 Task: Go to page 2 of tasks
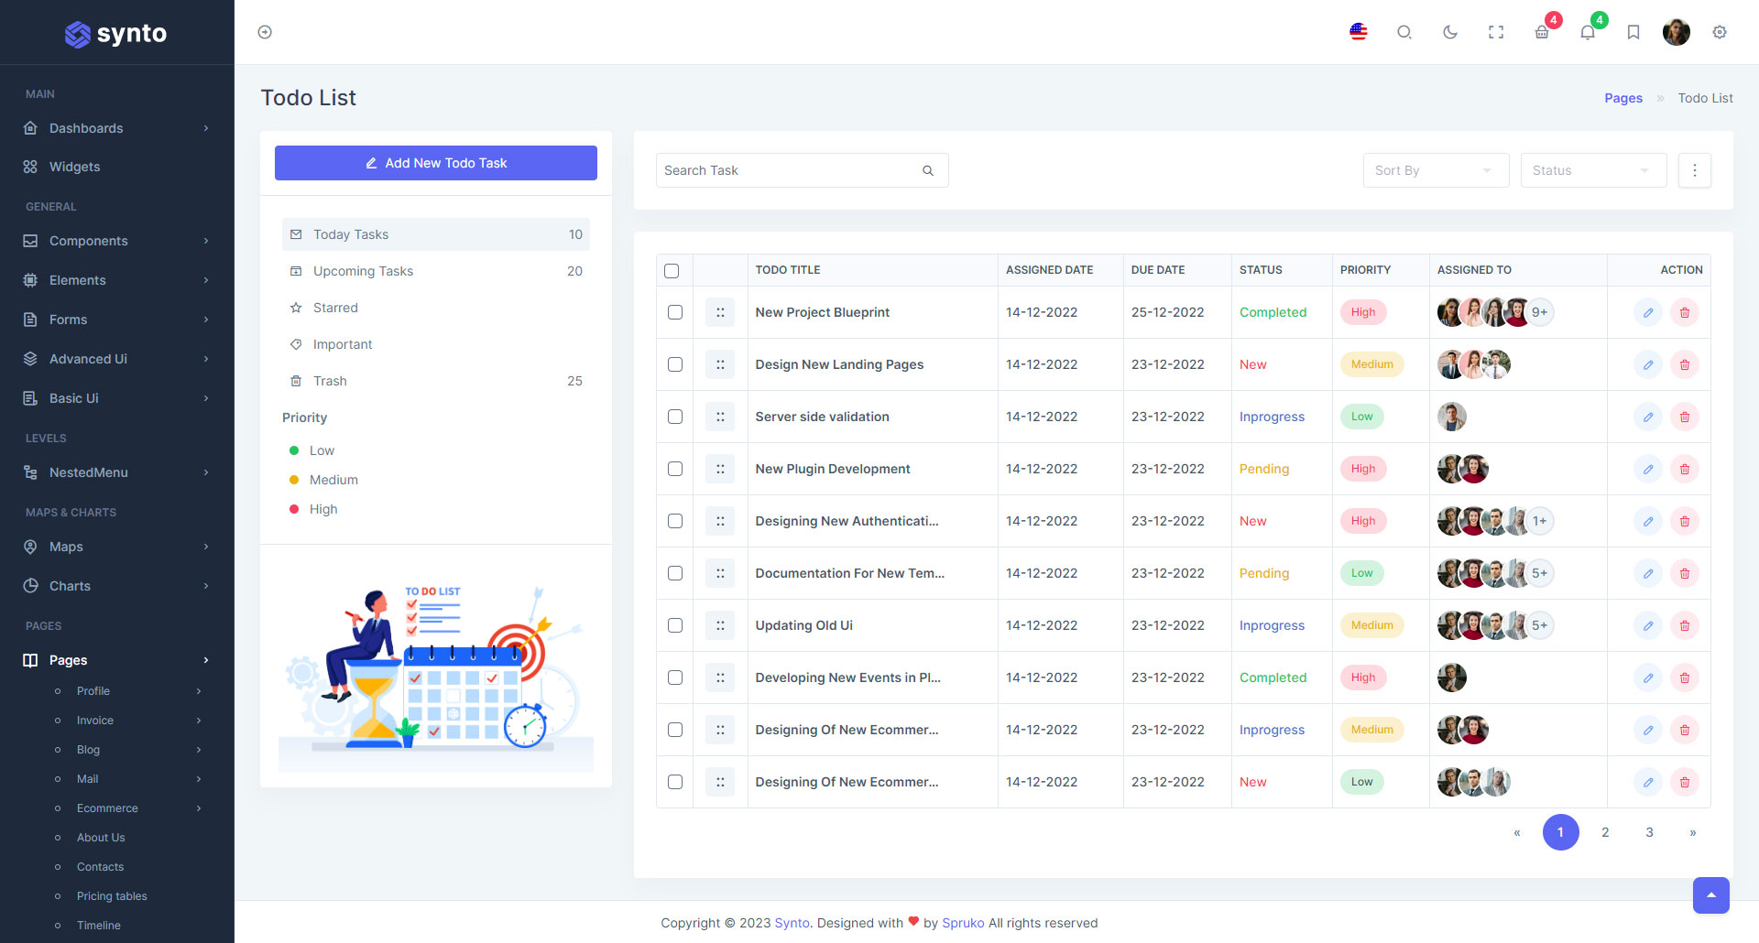[1605, 832]
